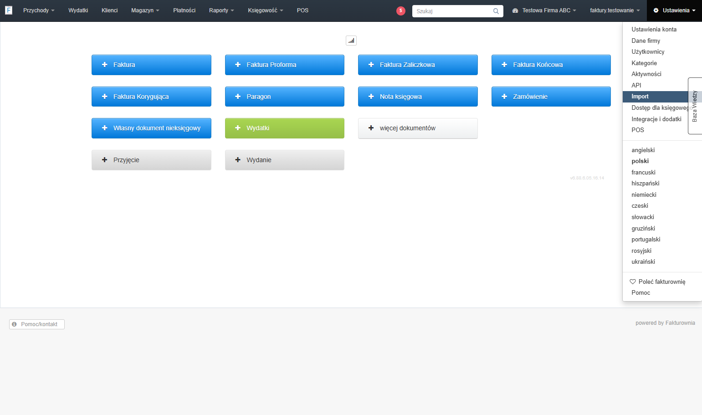
Task: Select Import from the settings menu
Action: 655,97
